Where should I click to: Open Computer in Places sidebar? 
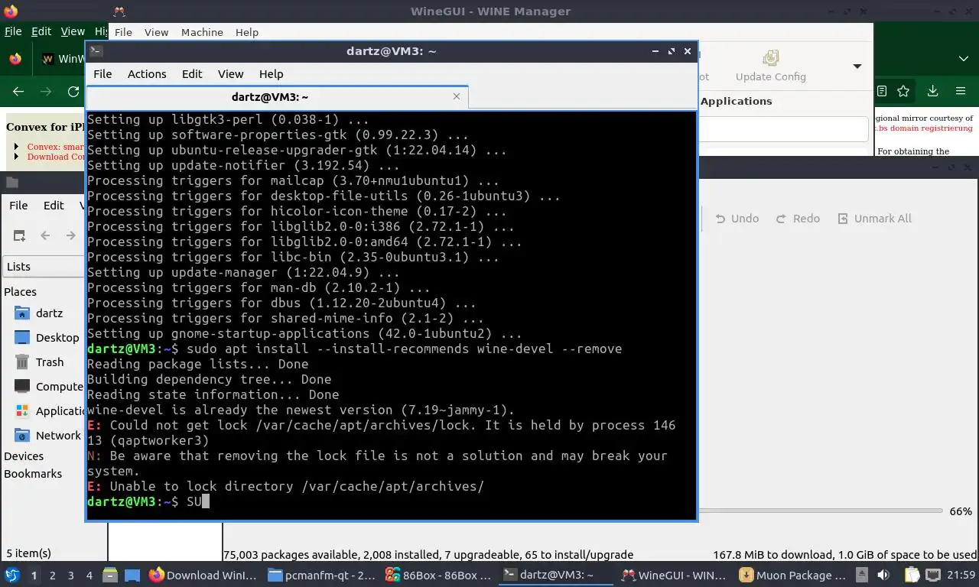47,387
